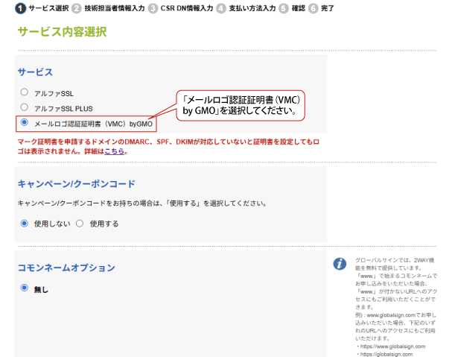Click the キャンペーン/クーポンコード heading
Viewport: 449px width, 357px height.
[x=77, y=183]
